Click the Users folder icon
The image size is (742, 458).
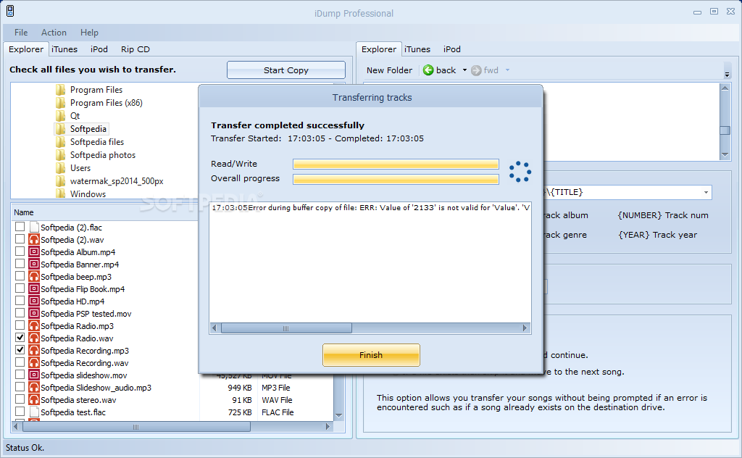pyautogui.click(x=61, y=168)
